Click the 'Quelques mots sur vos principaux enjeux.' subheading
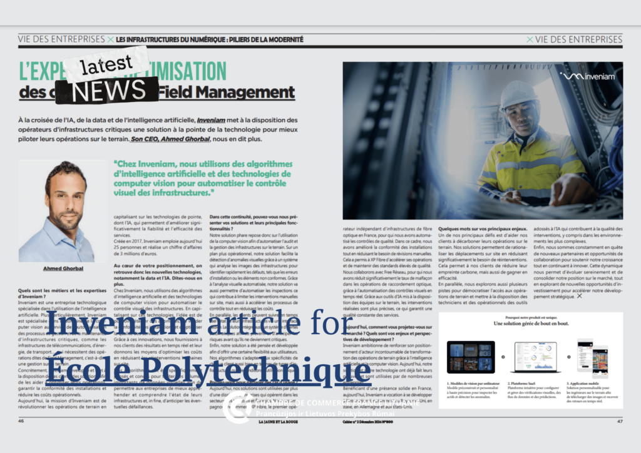Screen dimensions: 641x453 pyautogui.click(x=483, y=229)
